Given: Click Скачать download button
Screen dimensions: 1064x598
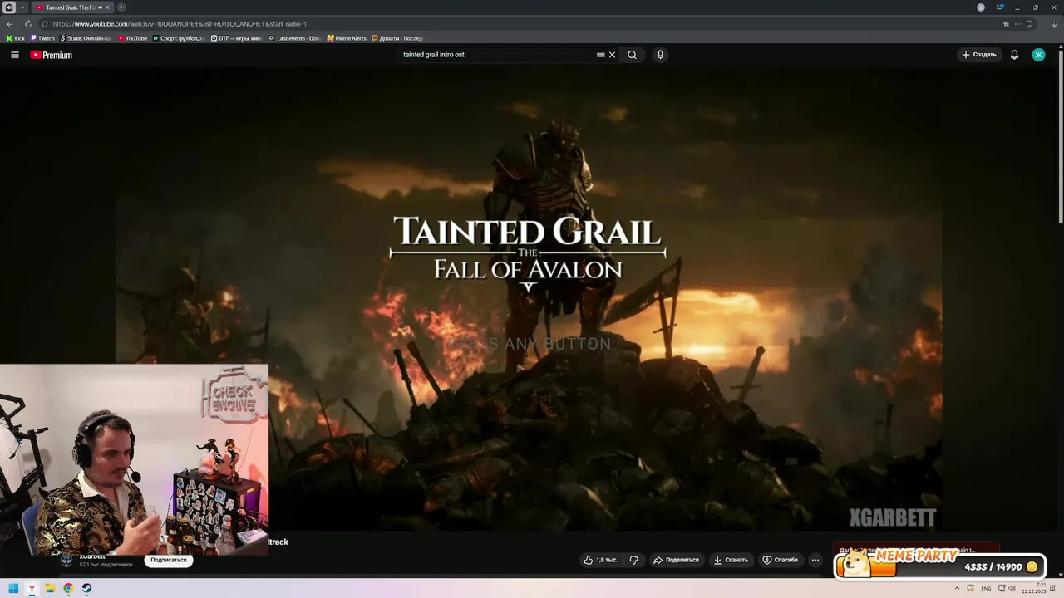Looking at the screenshot, I should click(731, 560).
